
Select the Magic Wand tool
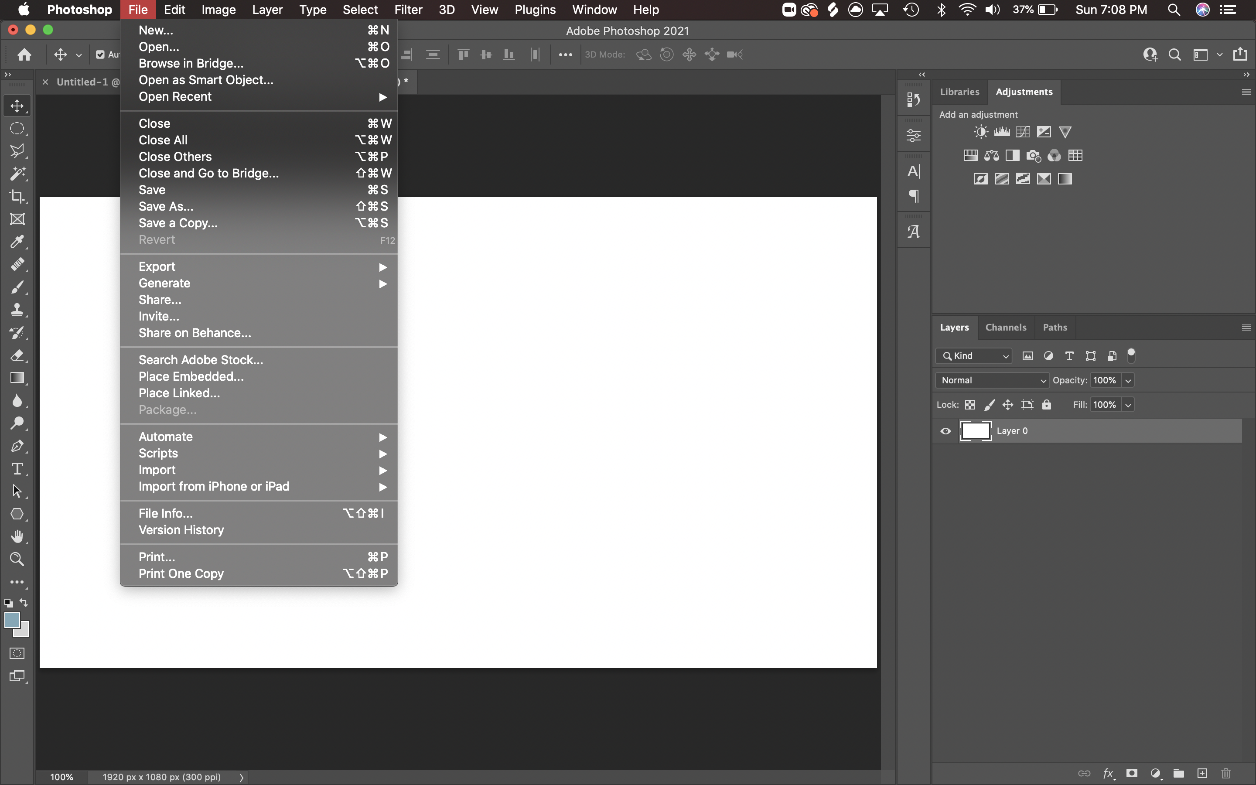pos(17,174)
